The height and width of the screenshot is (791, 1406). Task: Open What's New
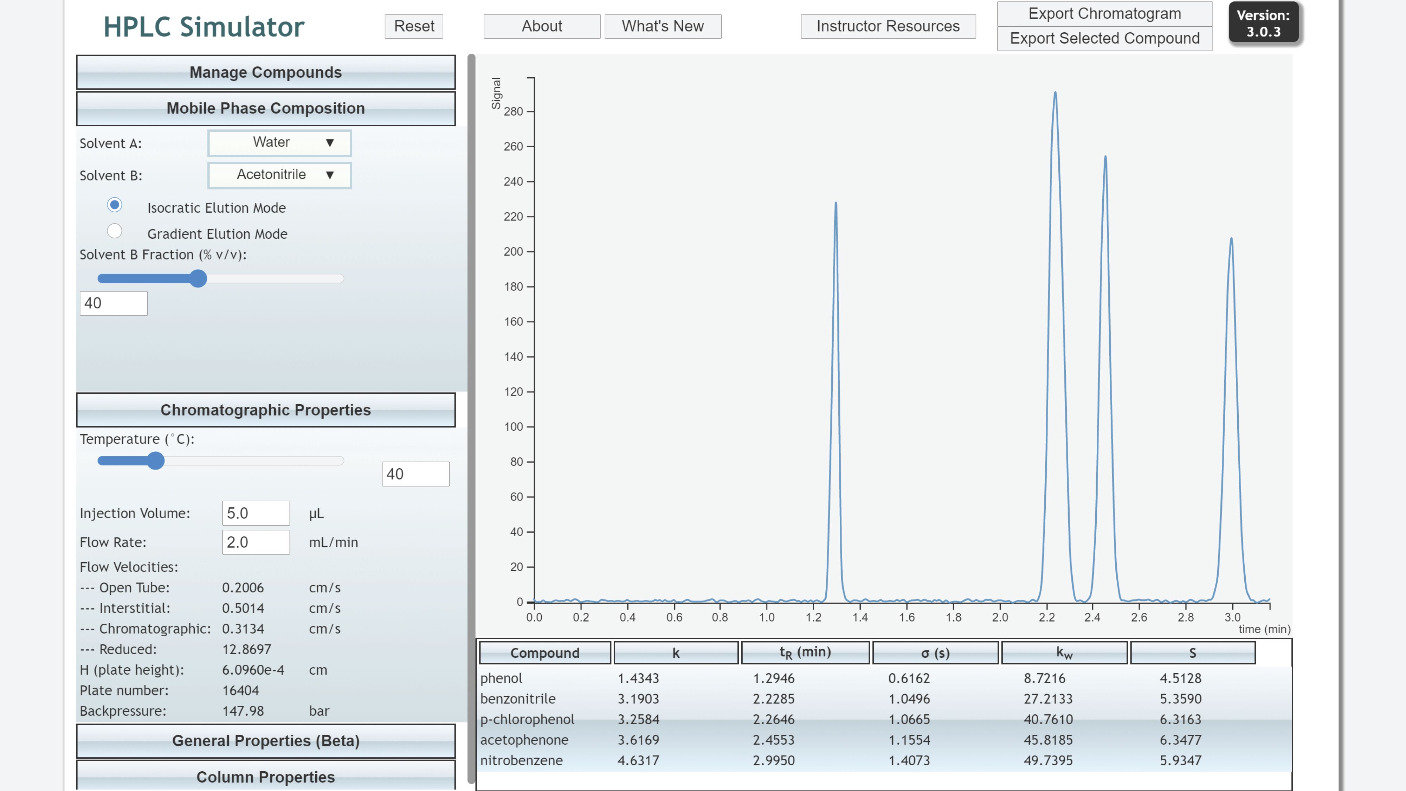(x=663, y=26)
